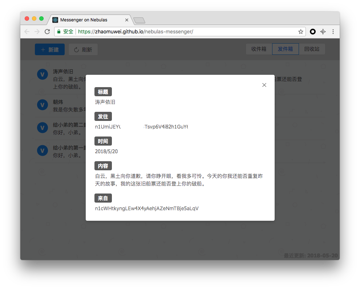Click the 时间 label in dialog
Viewport: 360px width, 289px height.
(x=103, y=141)
